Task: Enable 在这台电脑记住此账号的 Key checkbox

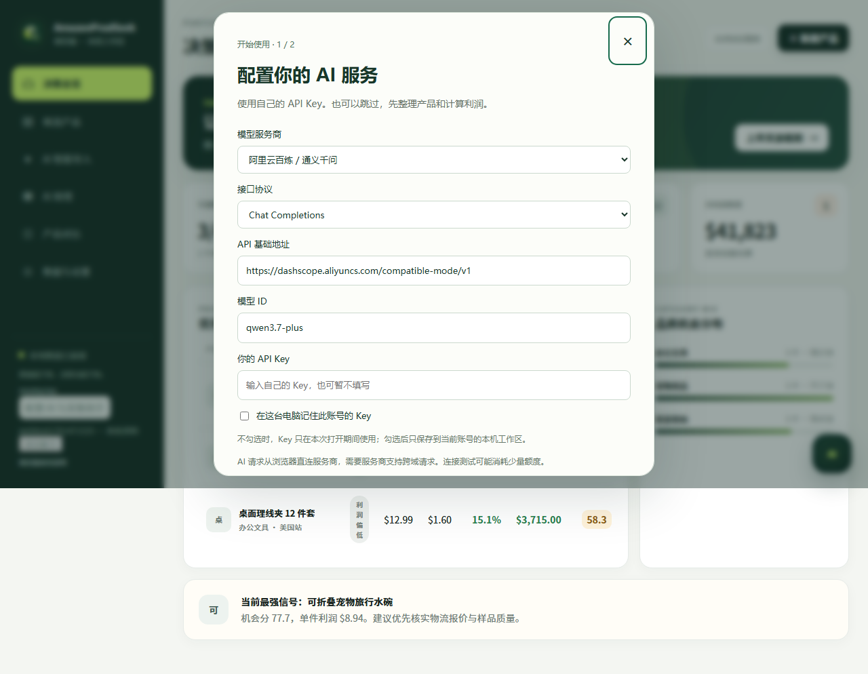Action: (244, 416)
